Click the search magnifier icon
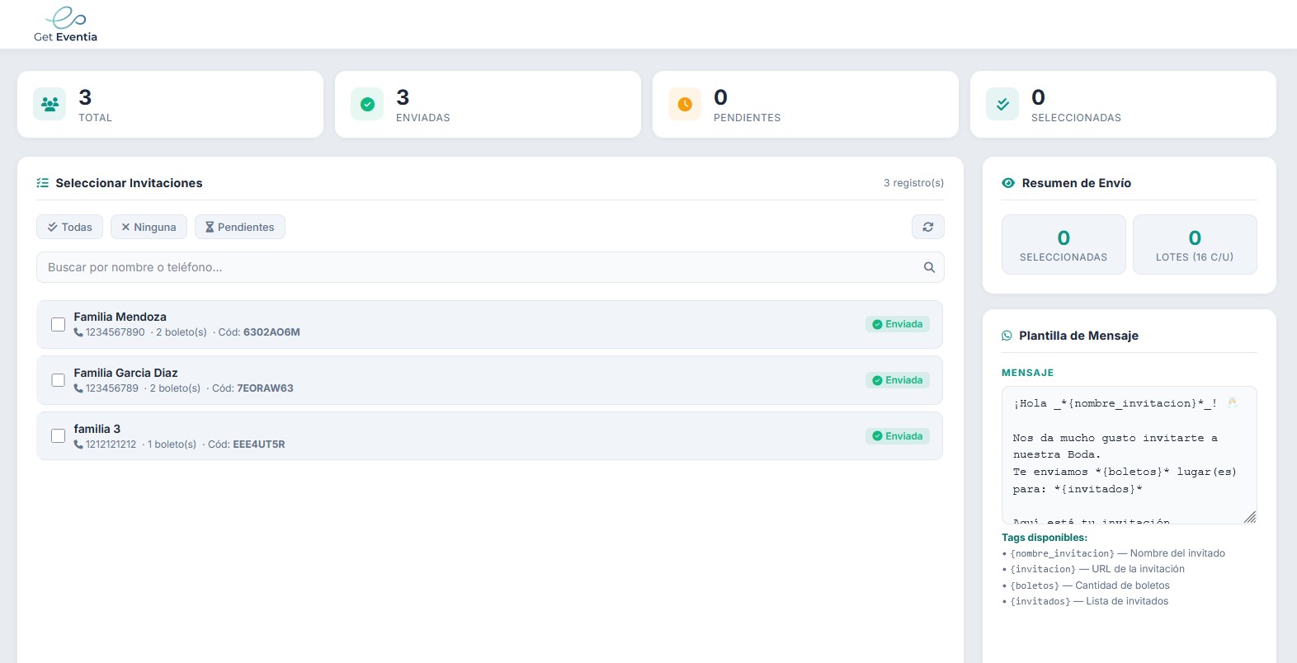This screenshot has height=663, width=1297. 929,267
